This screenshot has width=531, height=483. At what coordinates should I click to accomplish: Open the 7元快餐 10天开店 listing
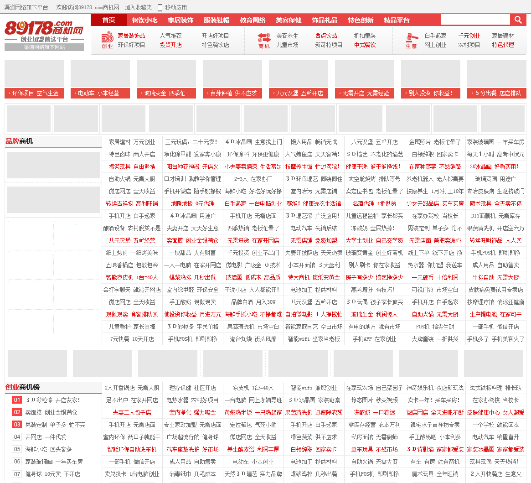coord(132,339)
